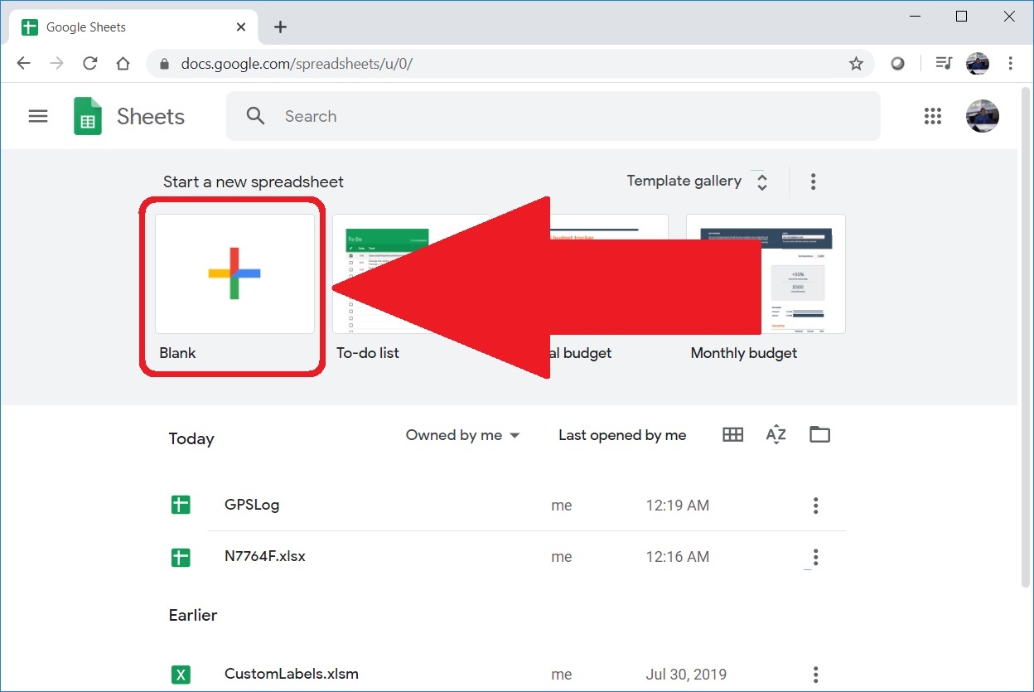Open the GPSLog file

click(x=252, y=505)
